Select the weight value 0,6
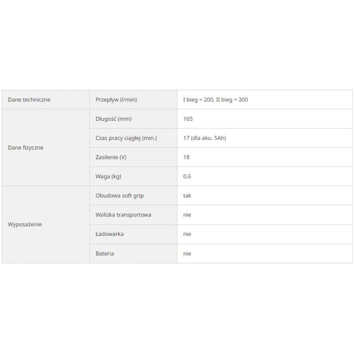This screenshot has width=354, height=354. click(x=187, y=177)
